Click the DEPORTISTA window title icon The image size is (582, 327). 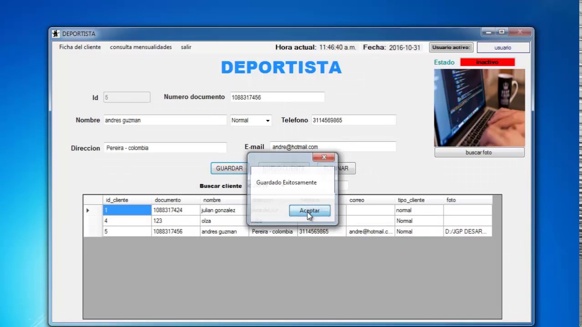[56, 34]
